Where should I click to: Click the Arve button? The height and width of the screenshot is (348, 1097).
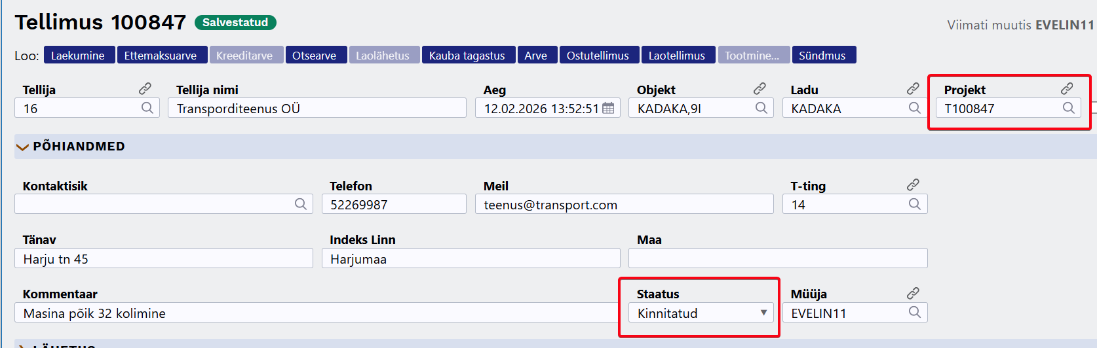point(536,56)
